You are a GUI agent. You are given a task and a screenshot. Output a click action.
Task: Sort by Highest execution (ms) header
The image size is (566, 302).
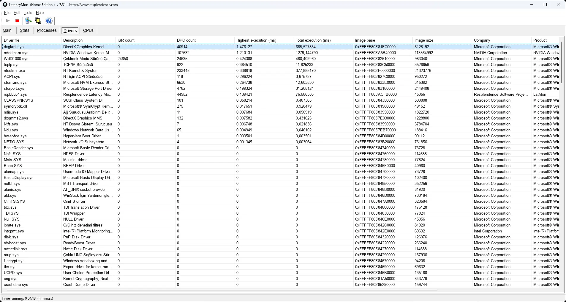264,40
